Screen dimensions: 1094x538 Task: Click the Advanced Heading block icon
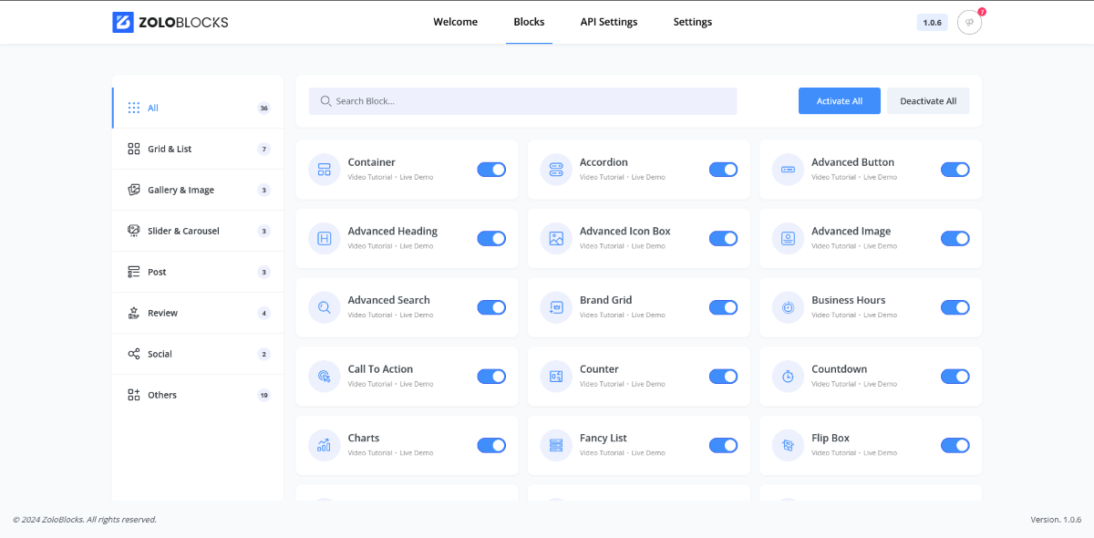point(324,239)
